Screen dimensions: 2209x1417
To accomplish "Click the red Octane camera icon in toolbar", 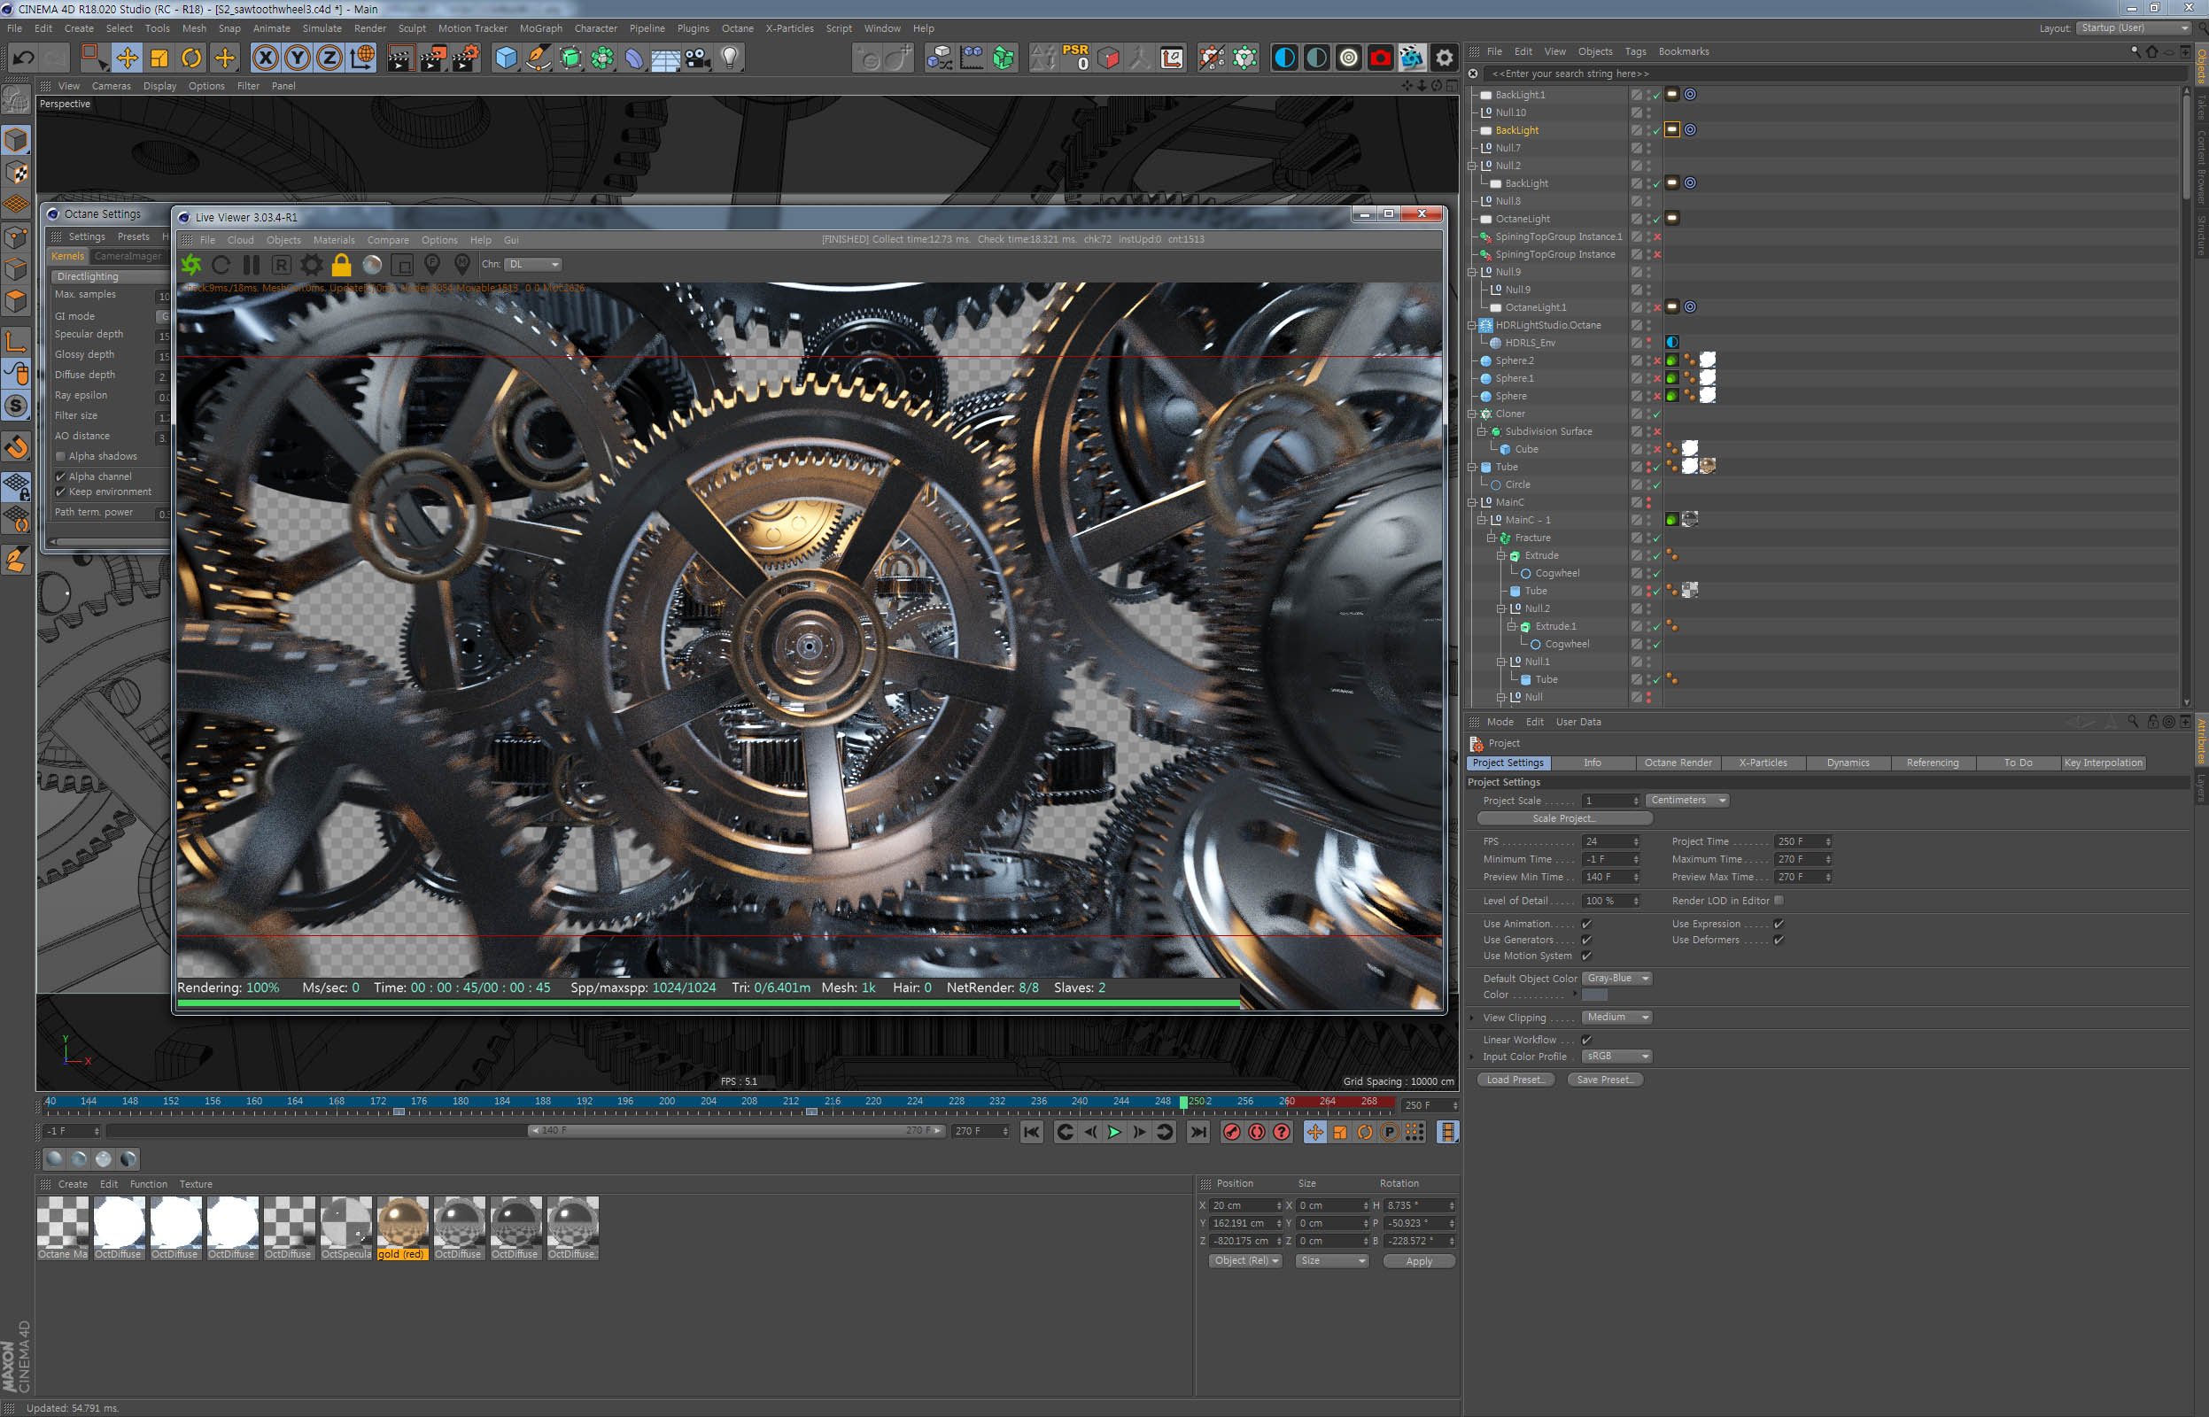I will [1380, 58].
